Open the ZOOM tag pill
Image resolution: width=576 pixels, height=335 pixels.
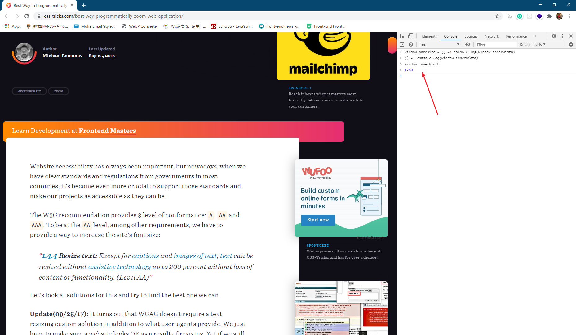[x=59, y=91]
